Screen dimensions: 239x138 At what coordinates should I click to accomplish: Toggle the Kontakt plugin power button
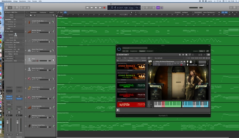click(x=119, y=49)
